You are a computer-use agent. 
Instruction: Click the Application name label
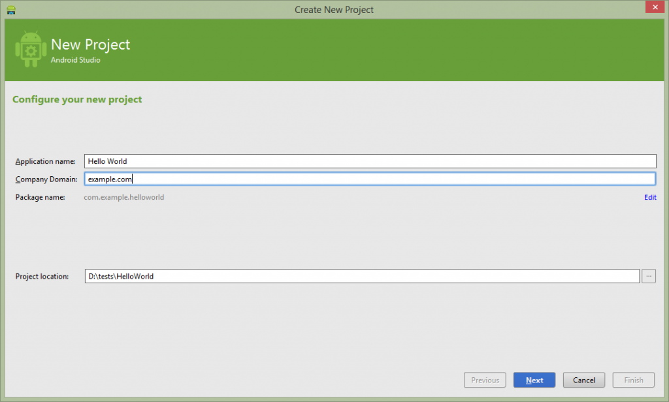[x=45, y=161]
